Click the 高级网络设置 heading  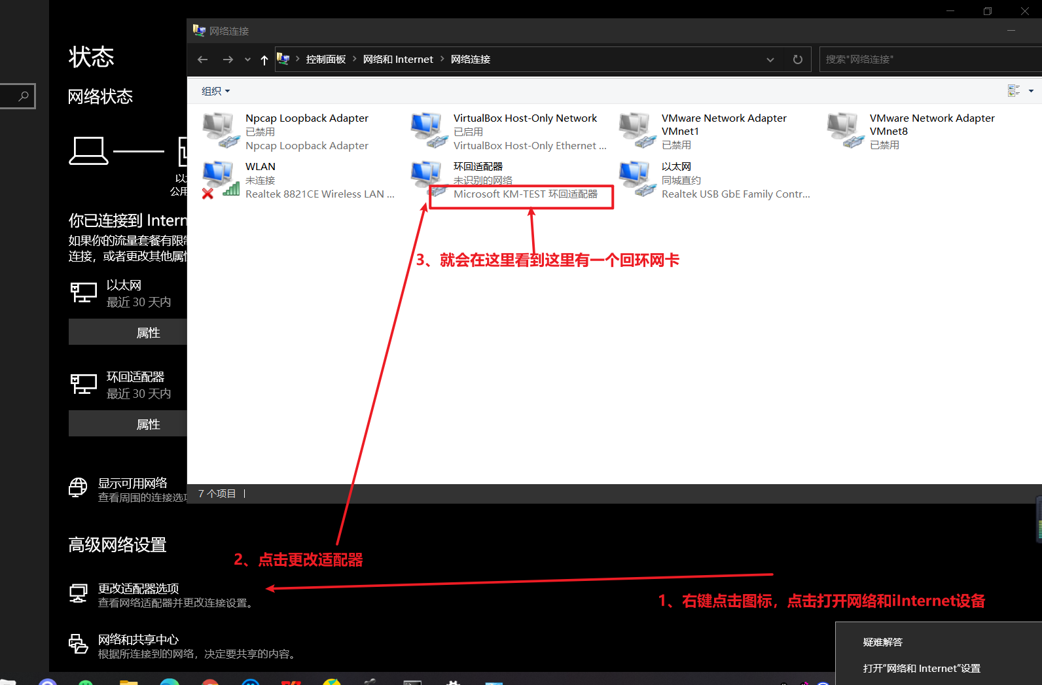tap(117, 544)
